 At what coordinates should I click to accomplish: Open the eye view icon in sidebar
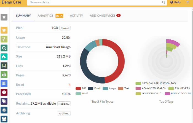pyautogui.click(x=4, y=30)
